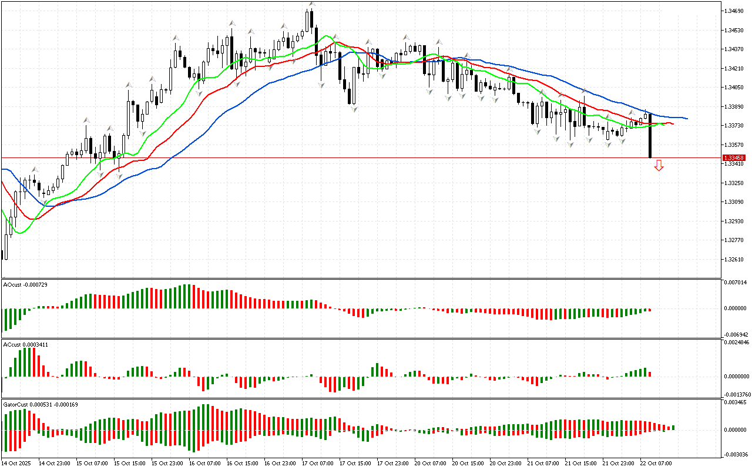The image size is (752, 470).
Task: Click the red down arrow signal
Action: click(x=659, y=166)
